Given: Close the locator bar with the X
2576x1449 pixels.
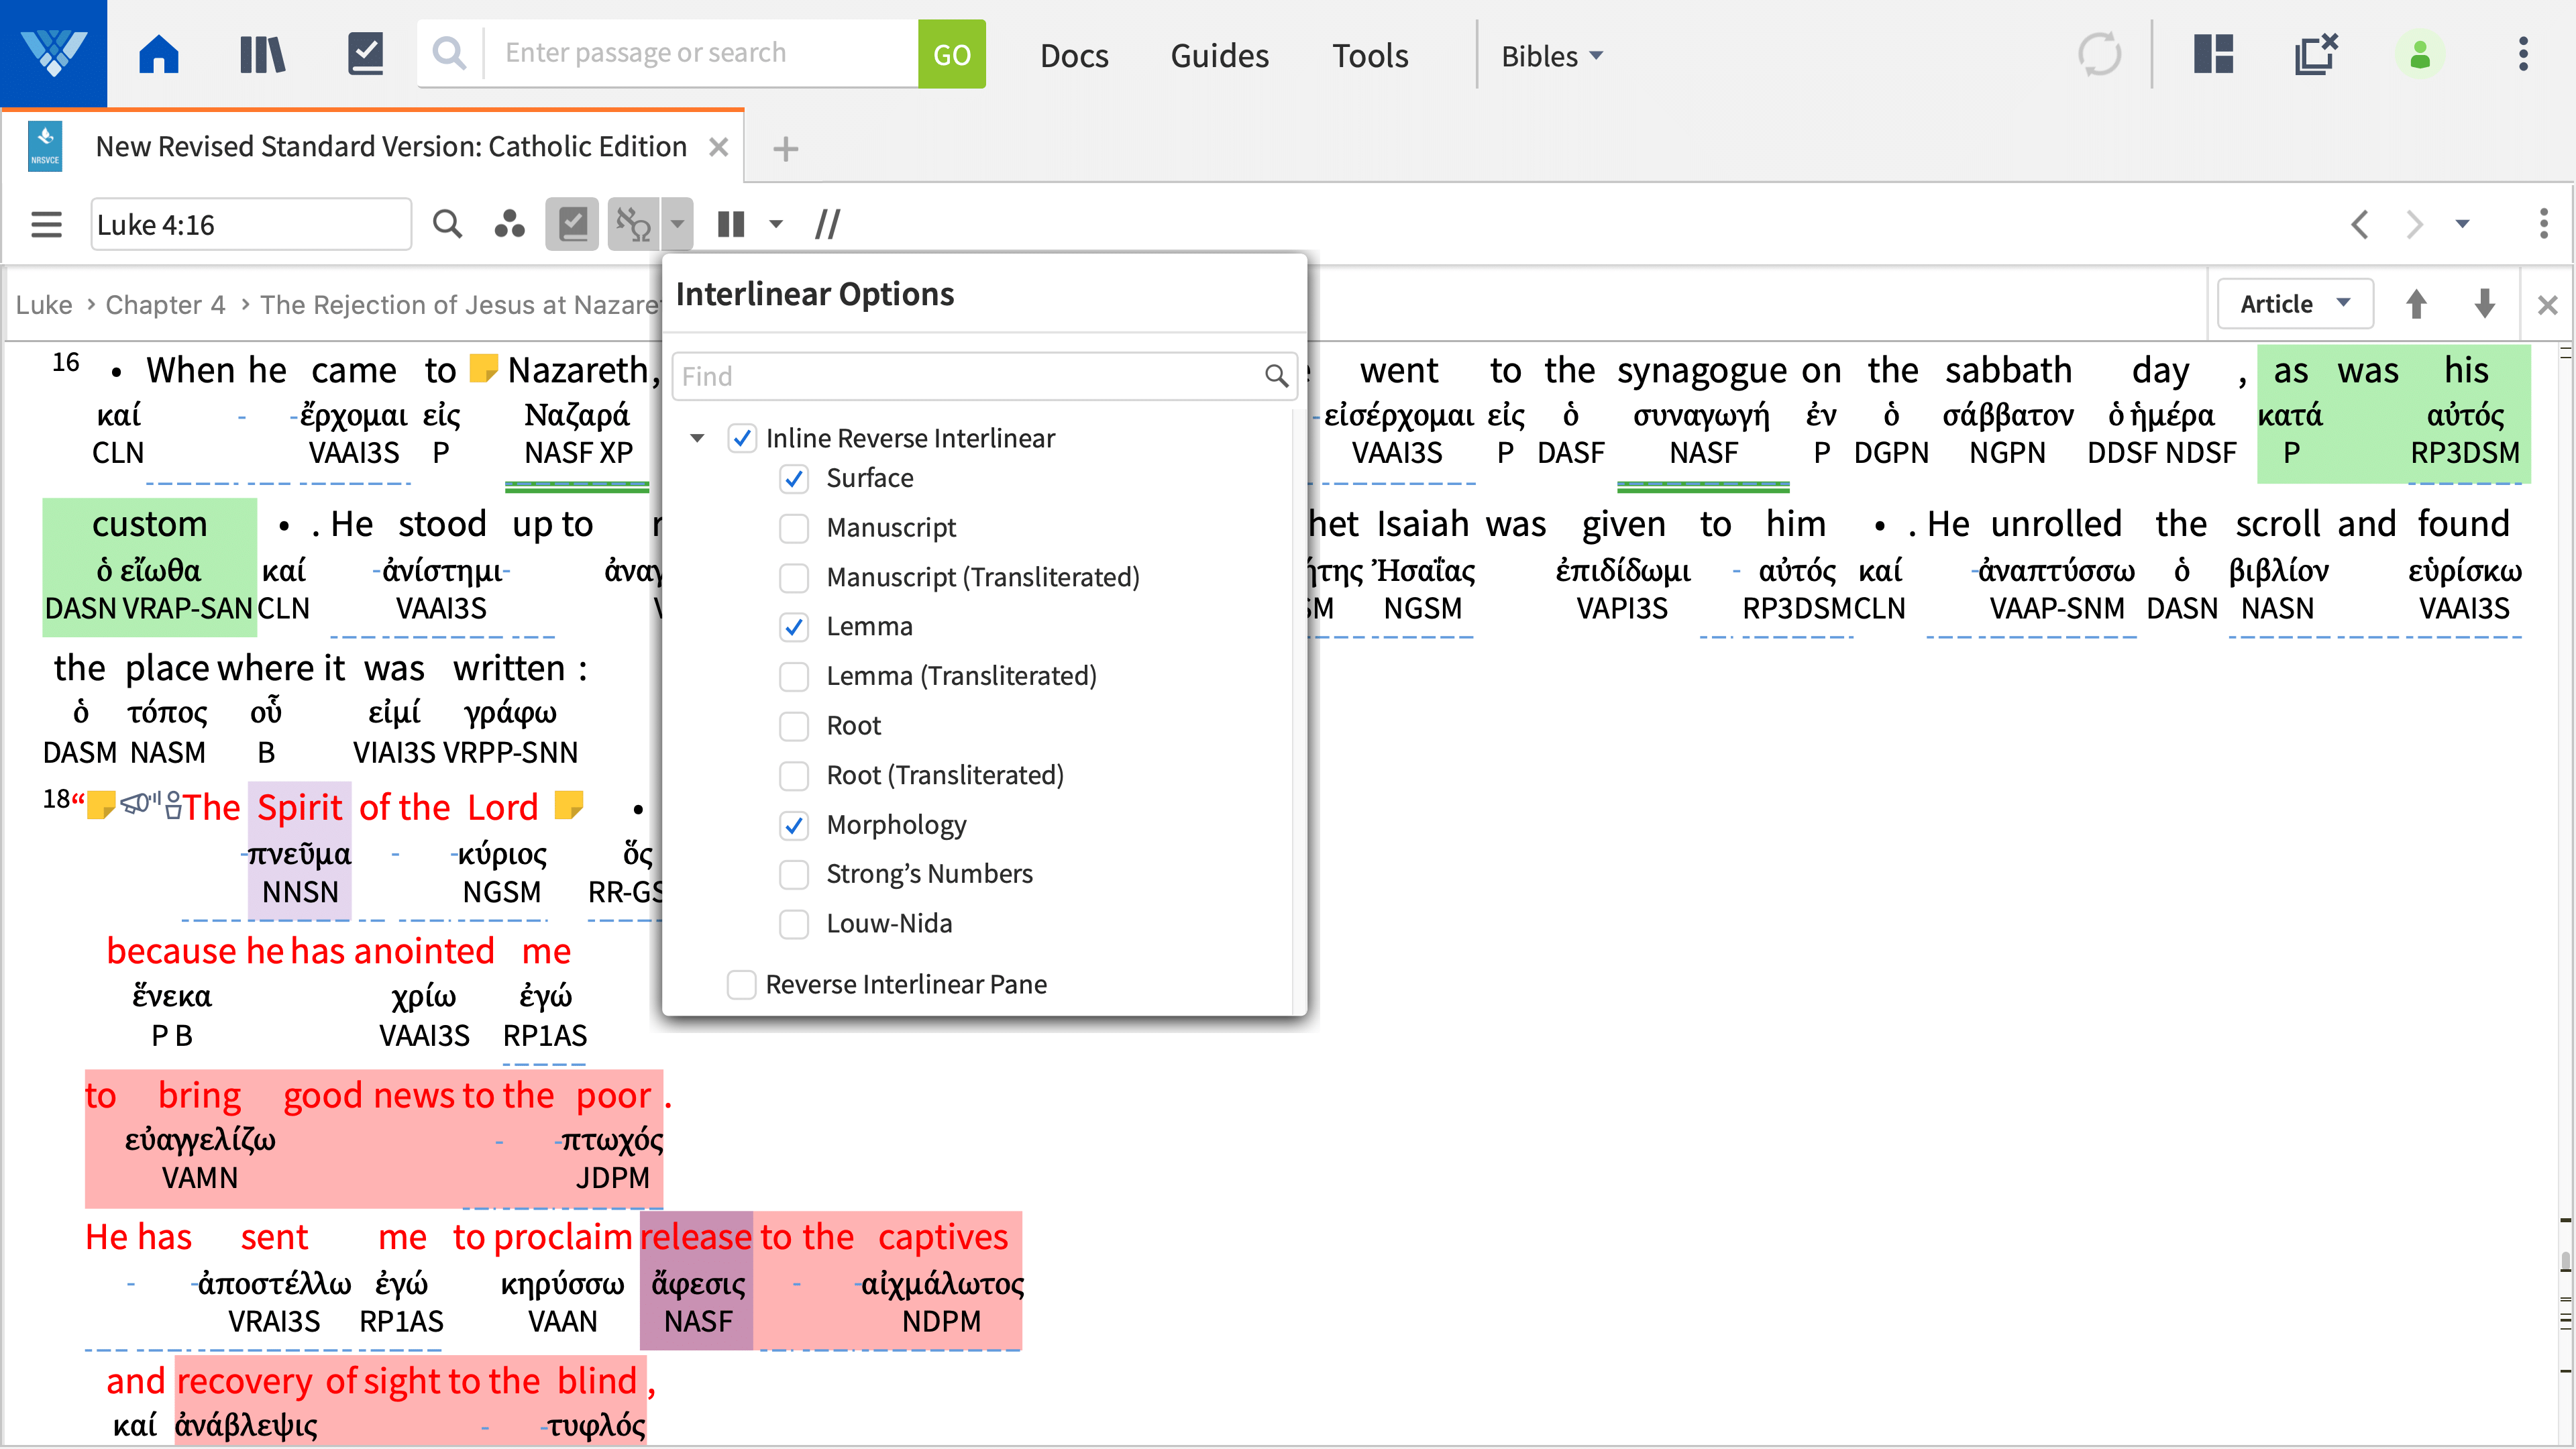Looking at the screenshot, I should pyautogui.click(x=2547, y=304).
